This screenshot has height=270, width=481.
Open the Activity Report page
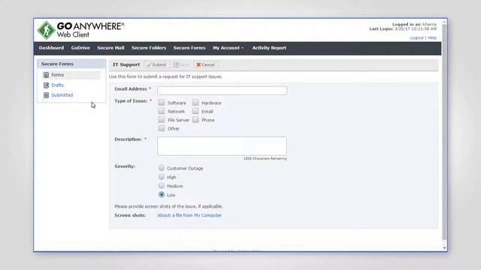269,48
